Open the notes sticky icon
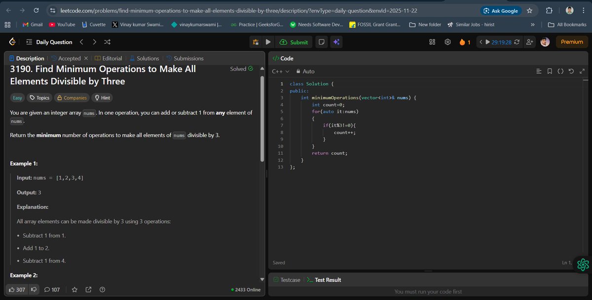 click(321, 42)
